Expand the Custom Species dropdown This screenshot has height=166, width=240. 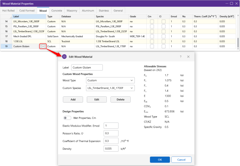pos(110,88)
